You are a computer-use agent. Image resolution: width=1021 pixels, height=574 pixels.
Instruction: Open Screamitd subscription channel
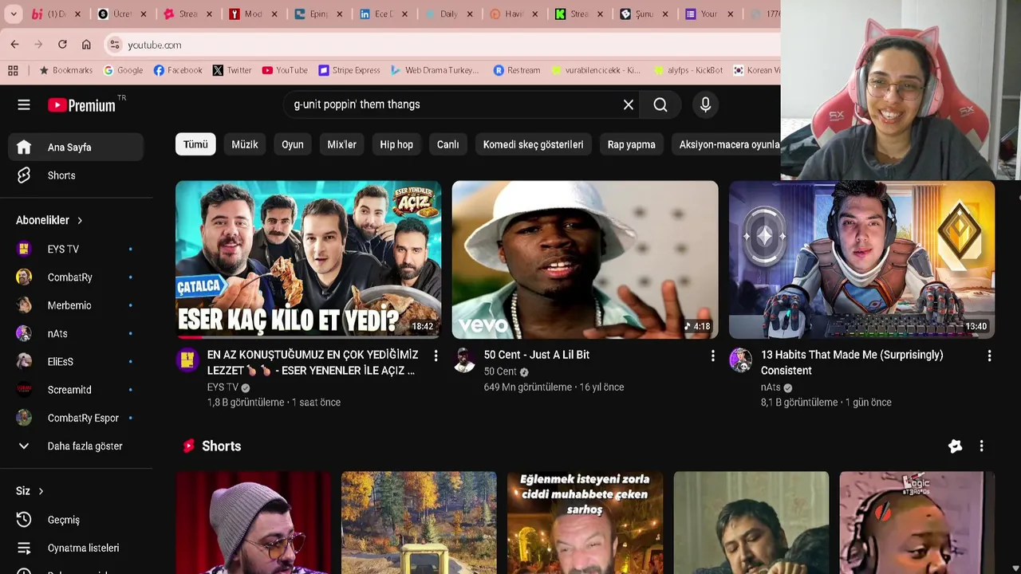(76, 390)
